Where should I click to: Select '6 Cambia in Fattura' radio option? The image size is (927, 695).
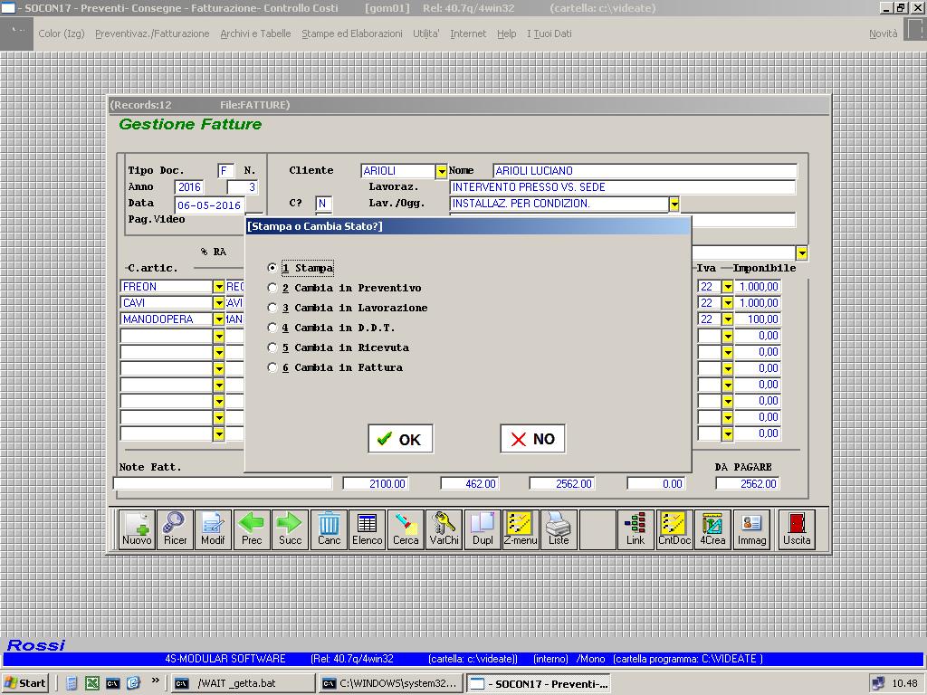272,368
